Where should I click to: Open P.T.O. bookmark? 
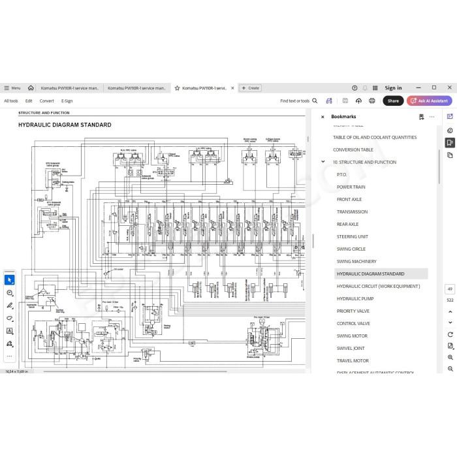coord(341,174)
